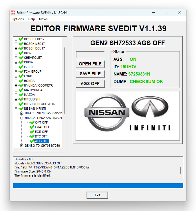Select the DTC OFF tree item
Viewport: 196px width, 211px height.
coord(41,136)
